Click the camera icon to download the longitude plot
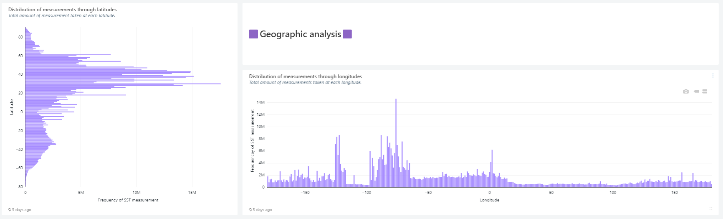The width and height of the screenshot is (723, 219). pyautogui.click(x=685, y=92)
